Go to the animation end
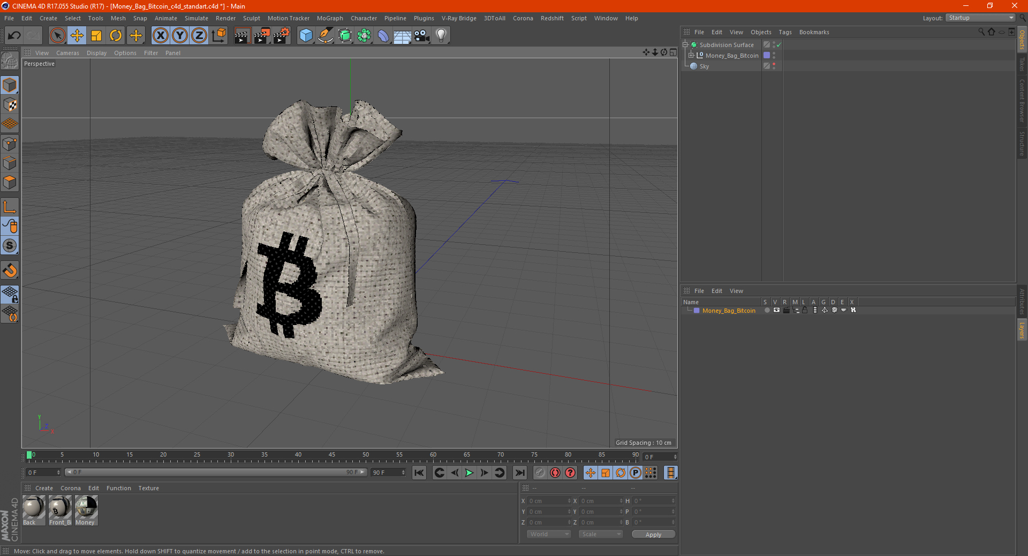This screenshot has height=556, width=1028. pyautogui.click(x=519, y=473)
